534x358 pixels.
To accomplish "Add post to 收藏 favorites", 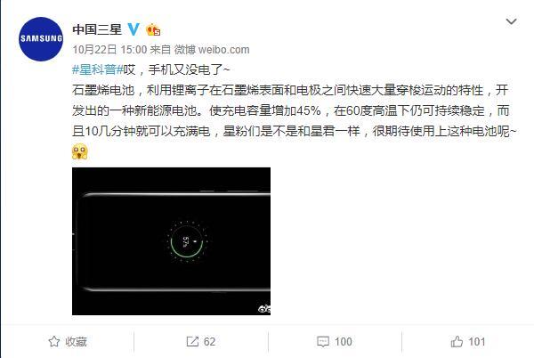I will [x=68, y=341].
